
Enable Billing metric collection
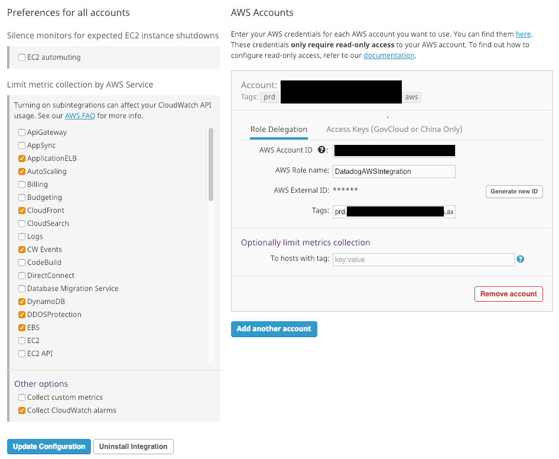[x=21, y=184]
